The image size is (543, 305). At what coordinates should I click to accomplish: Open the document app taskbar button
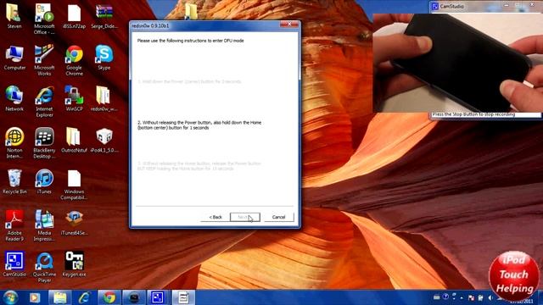coord(183,297)
